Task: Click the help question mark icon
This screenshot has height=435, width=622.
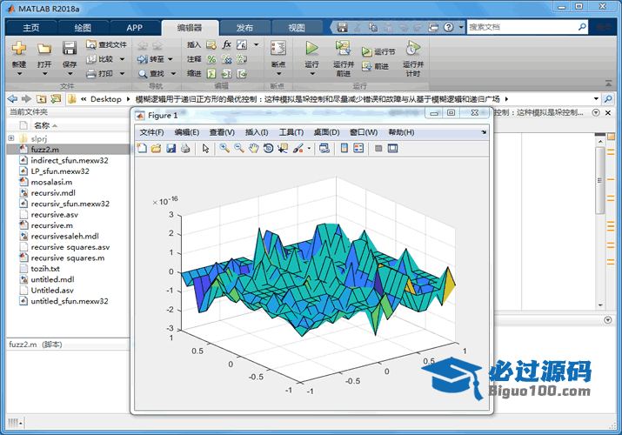Action: [448, 27]
